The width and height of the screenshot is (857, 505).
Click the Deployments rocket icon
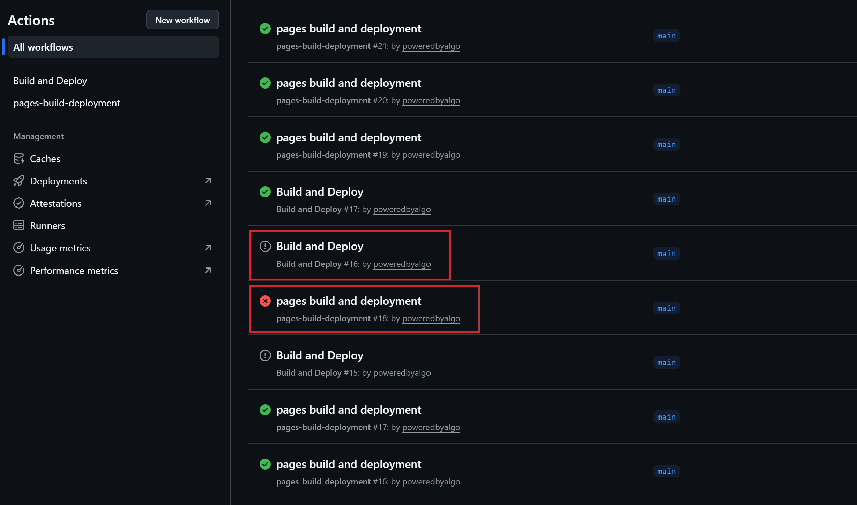point(19,181)
